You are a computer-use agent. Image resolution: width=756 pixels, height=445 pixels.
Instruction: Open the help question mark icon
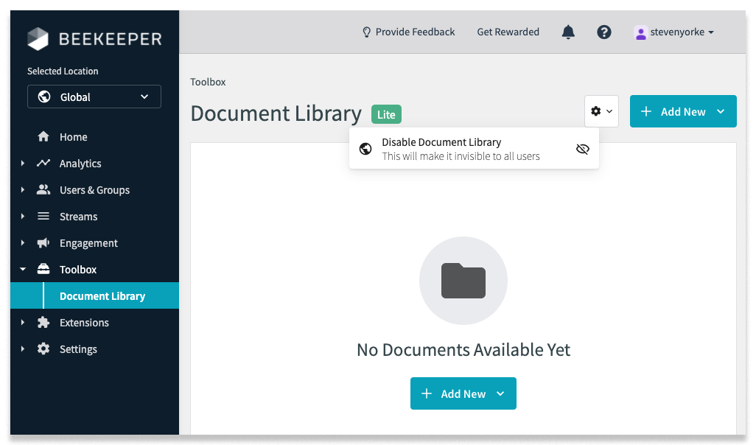[603, 32]
